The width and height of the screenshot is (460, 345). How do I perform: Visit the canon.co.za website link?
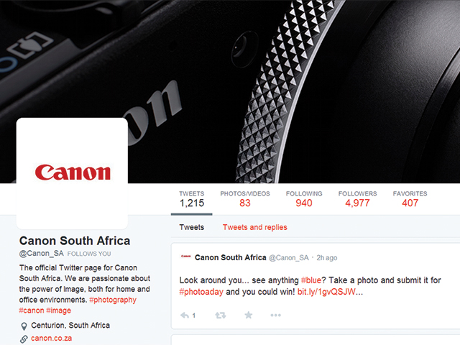pyautogui.click(x=51, y=339)
